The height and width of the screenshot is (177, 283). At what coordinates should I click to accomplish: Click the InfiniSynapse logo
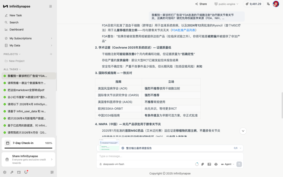[x=17, y=6]
